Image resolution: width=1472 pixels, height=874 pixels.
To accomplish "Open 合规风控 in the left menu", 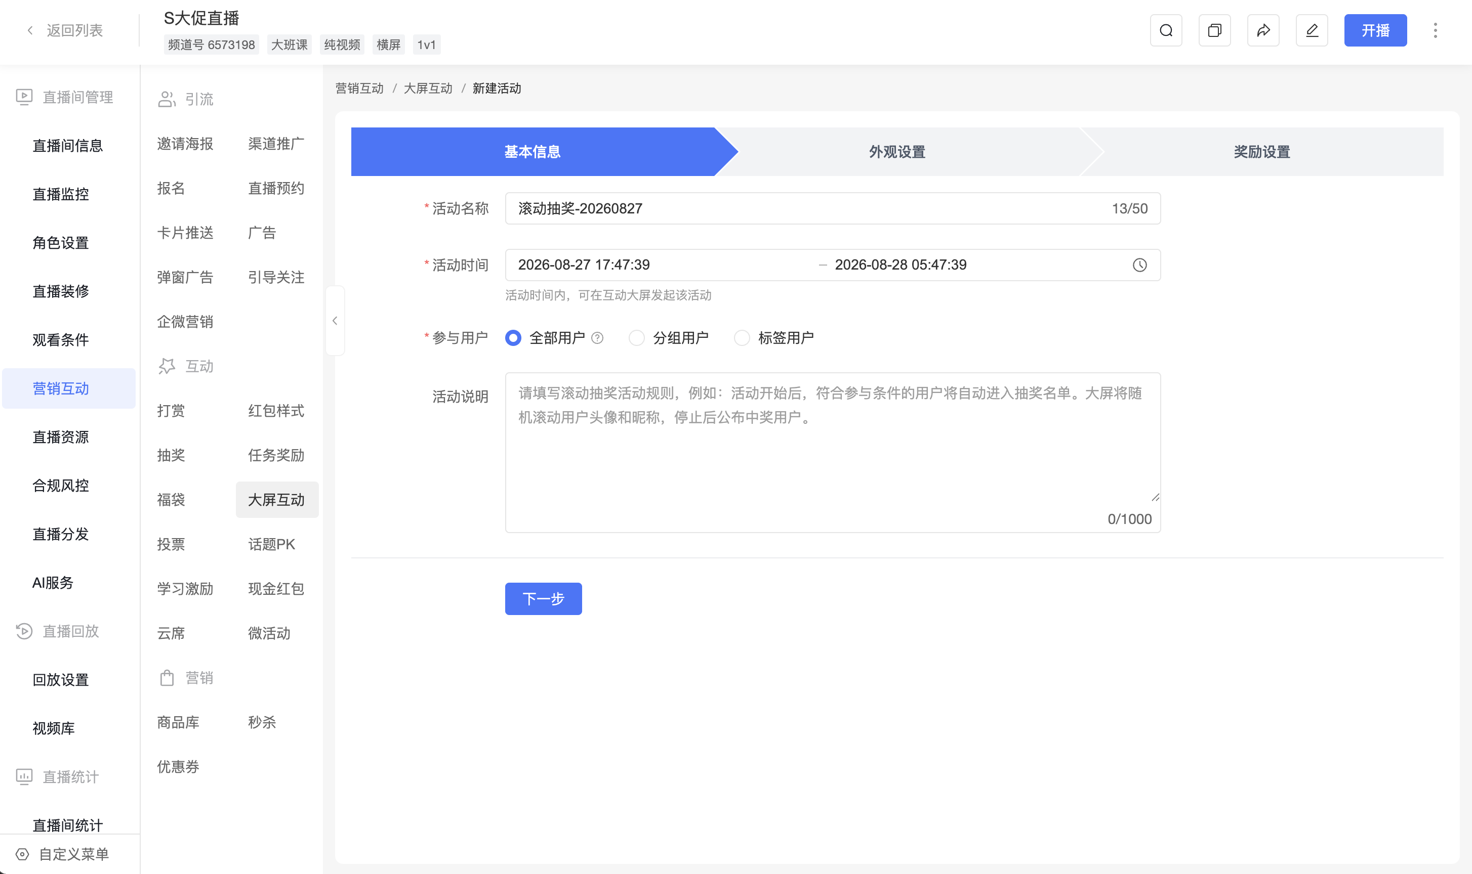I will pos(61,485).
